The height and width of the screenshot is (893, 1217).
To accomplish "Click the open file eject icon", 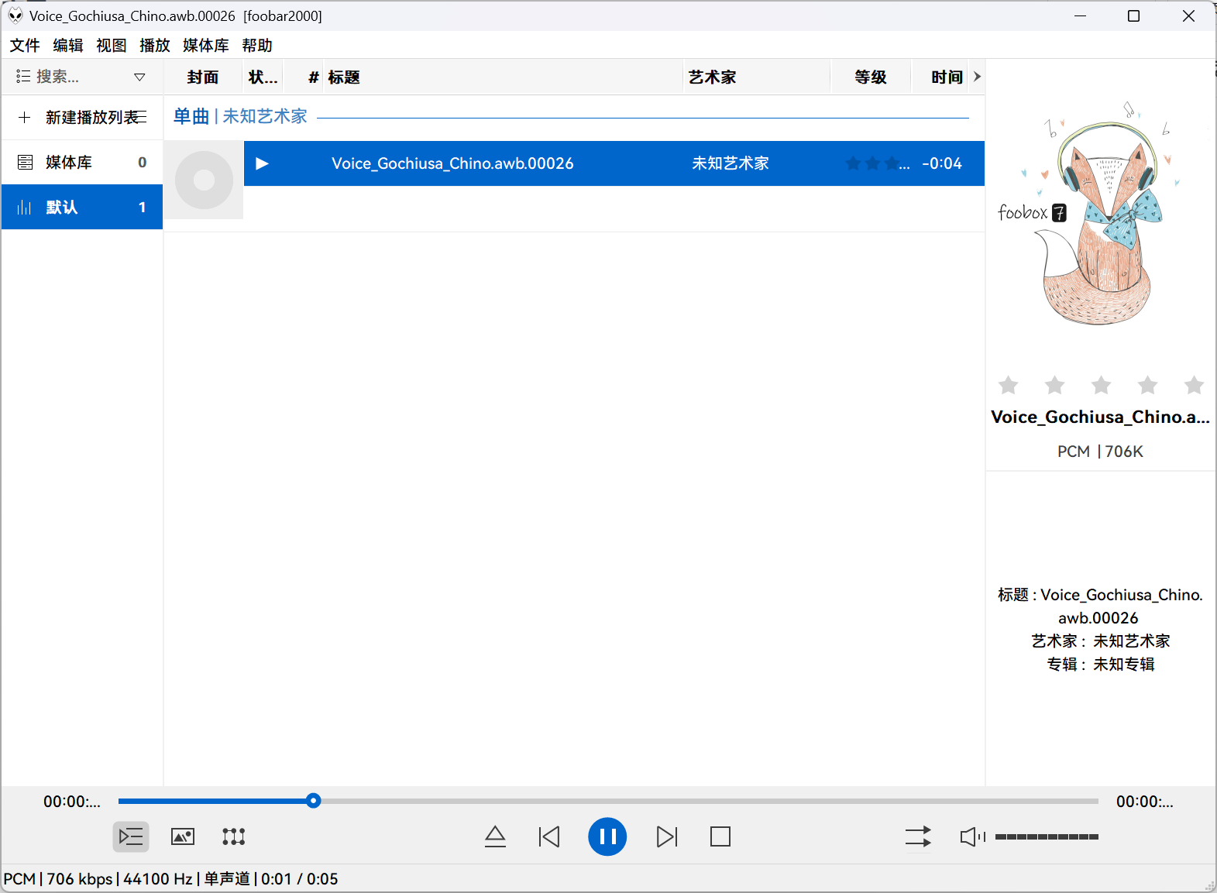I will [495, 836].
